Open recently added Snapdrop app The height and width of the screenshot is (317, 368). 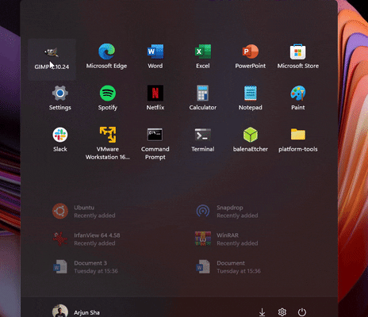click(227, 212)
